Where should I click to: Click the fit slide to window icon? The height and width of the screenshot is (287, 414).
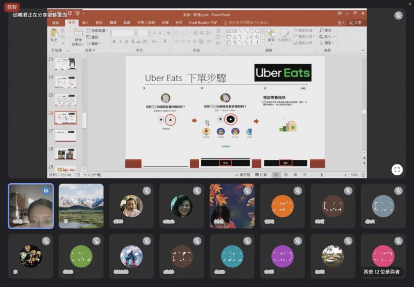coord(363,175)
